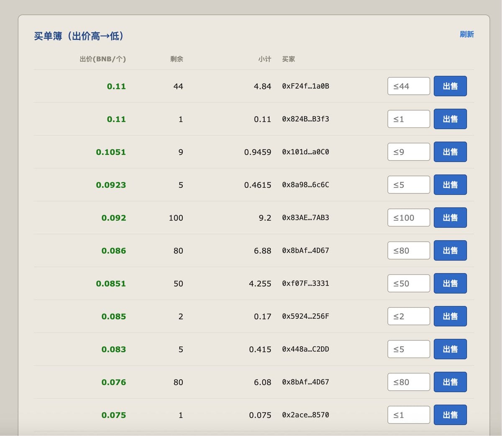Click buyer address 0x5924…256F
This screenshot has width=502, height=436.
[305, 316]
